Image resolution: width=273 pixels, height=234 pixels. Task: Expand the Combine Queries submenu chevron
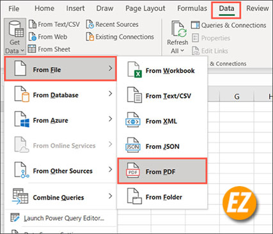click(110, 196)
